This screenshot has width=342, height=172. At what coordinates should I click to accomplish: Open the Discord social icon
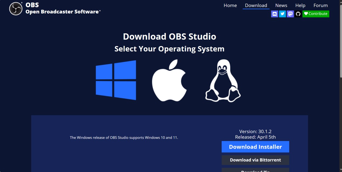275,14
